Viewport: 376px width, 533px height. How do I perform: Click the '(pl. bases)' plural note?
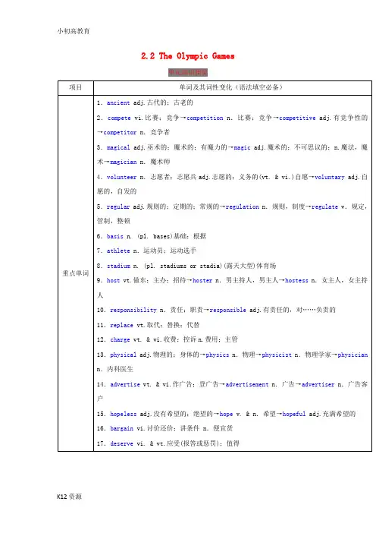[x=155, y=236]
